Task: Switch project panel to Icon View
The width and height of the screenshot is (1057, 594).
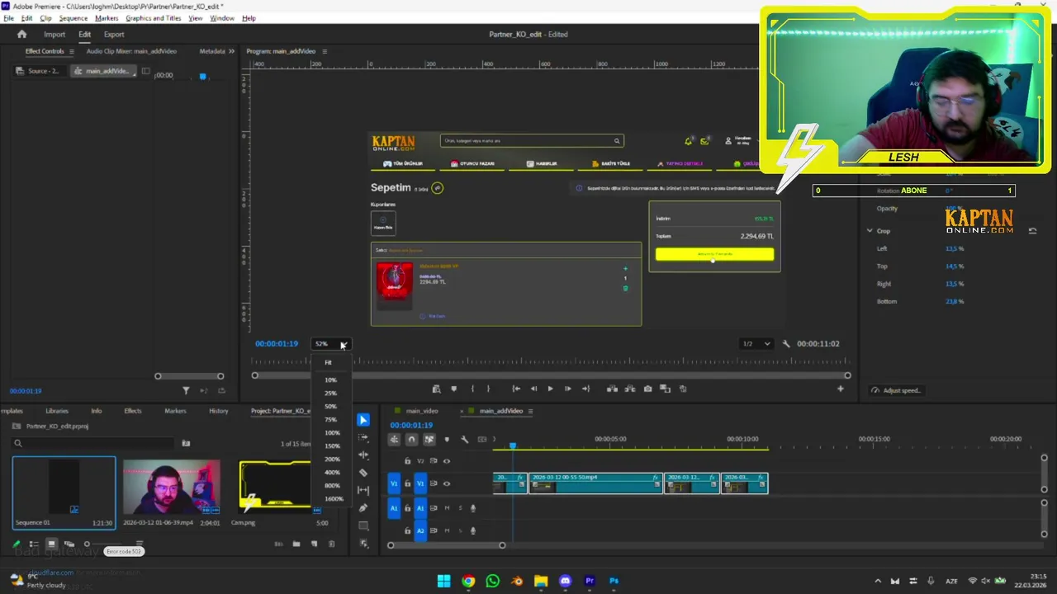Action: pos(51,544)
